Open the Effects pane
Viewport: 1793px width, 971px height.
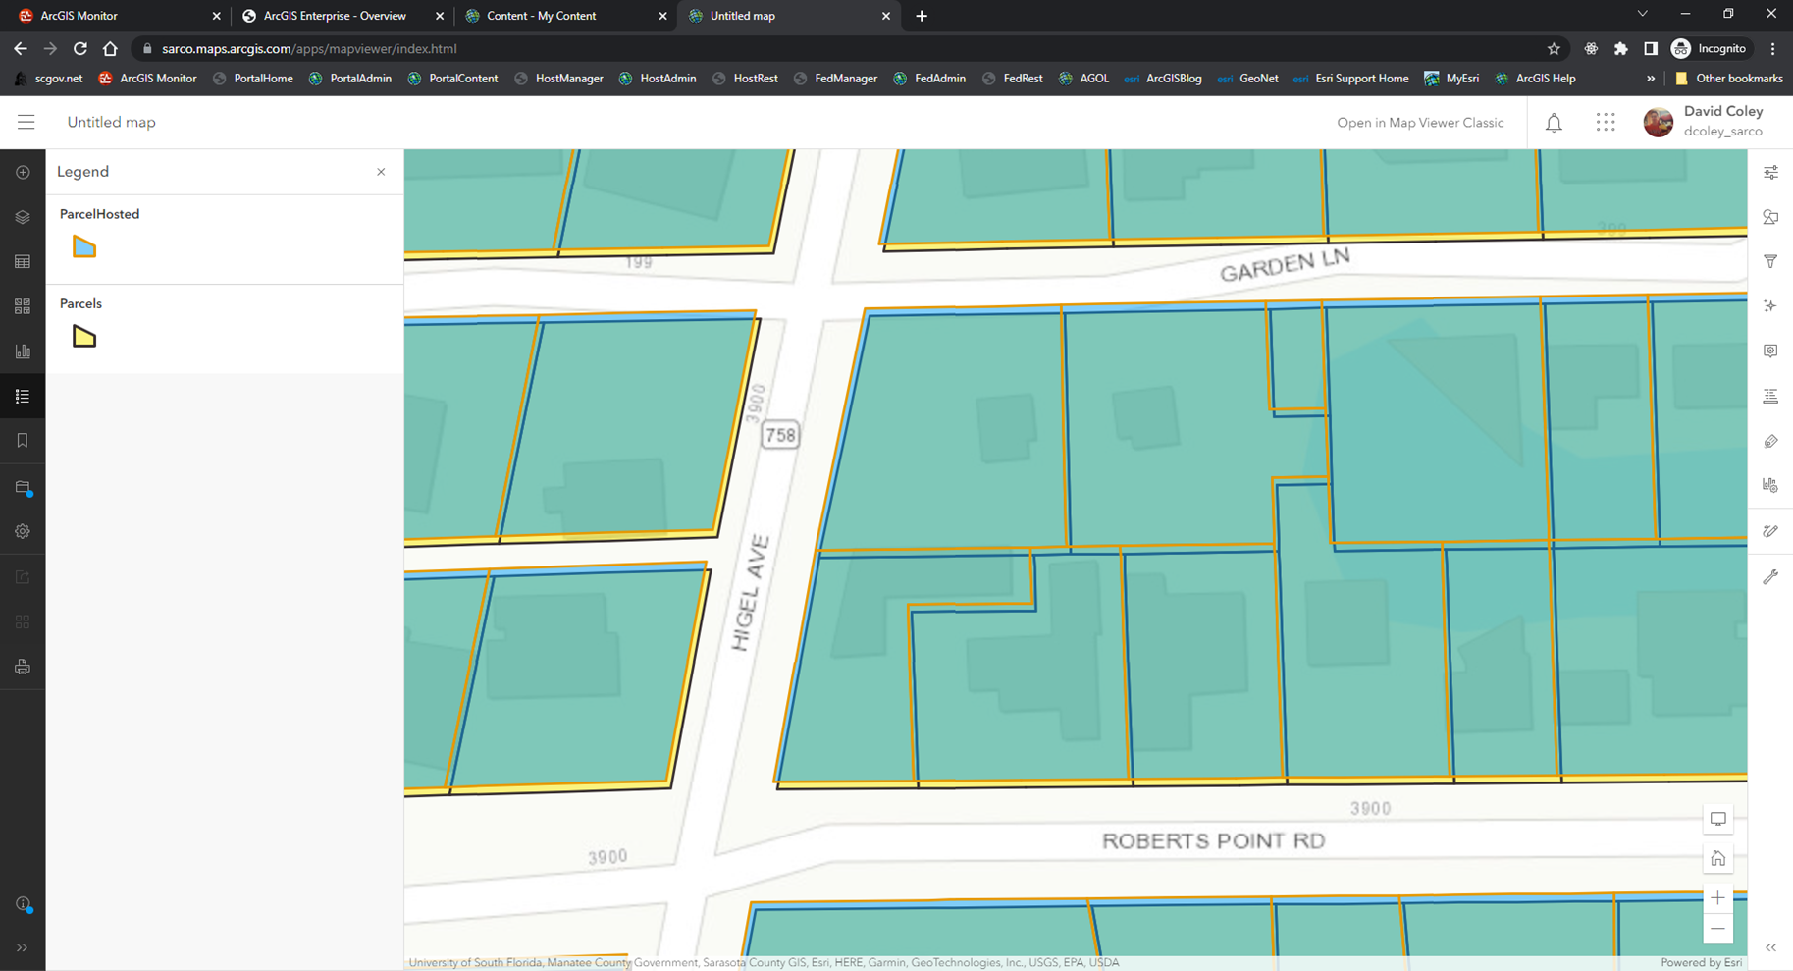pyautogui.click(x=1771, y=305)
